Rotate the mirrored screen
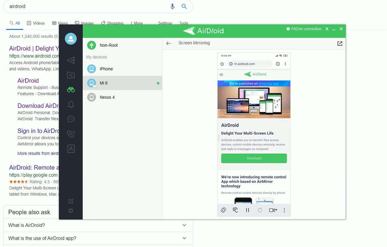Image resolution: width=387 pixels, height=247 pixels. [x=223, y=210]
